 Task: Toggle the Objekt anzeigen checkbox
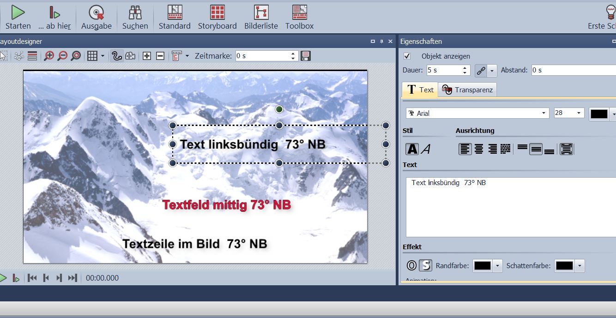tap(407, 56)
